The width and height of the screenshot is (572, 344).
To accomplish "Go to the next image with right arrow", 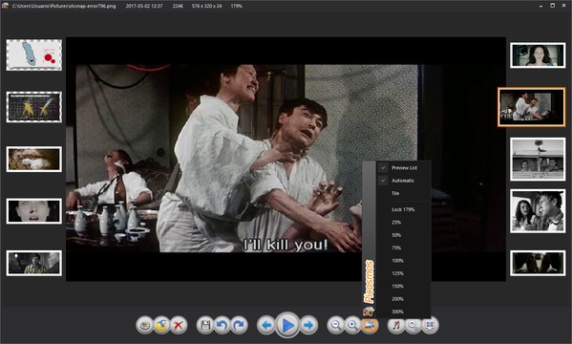I will tap(308, 325).
